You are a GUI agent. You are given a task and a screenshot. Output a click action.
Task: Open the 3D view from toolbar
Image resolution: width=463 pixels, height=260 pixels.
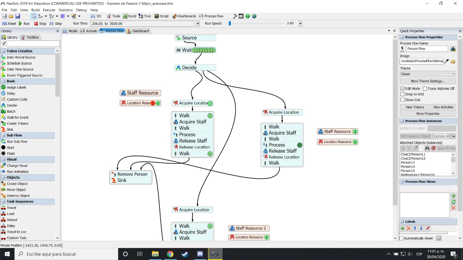pyautogui.click(x=95, y=16)
